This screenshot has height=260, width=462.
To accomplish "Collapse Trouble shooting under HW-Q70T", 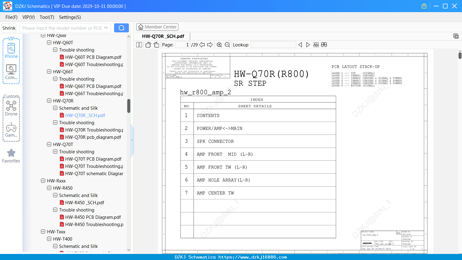I will point(55,152).
